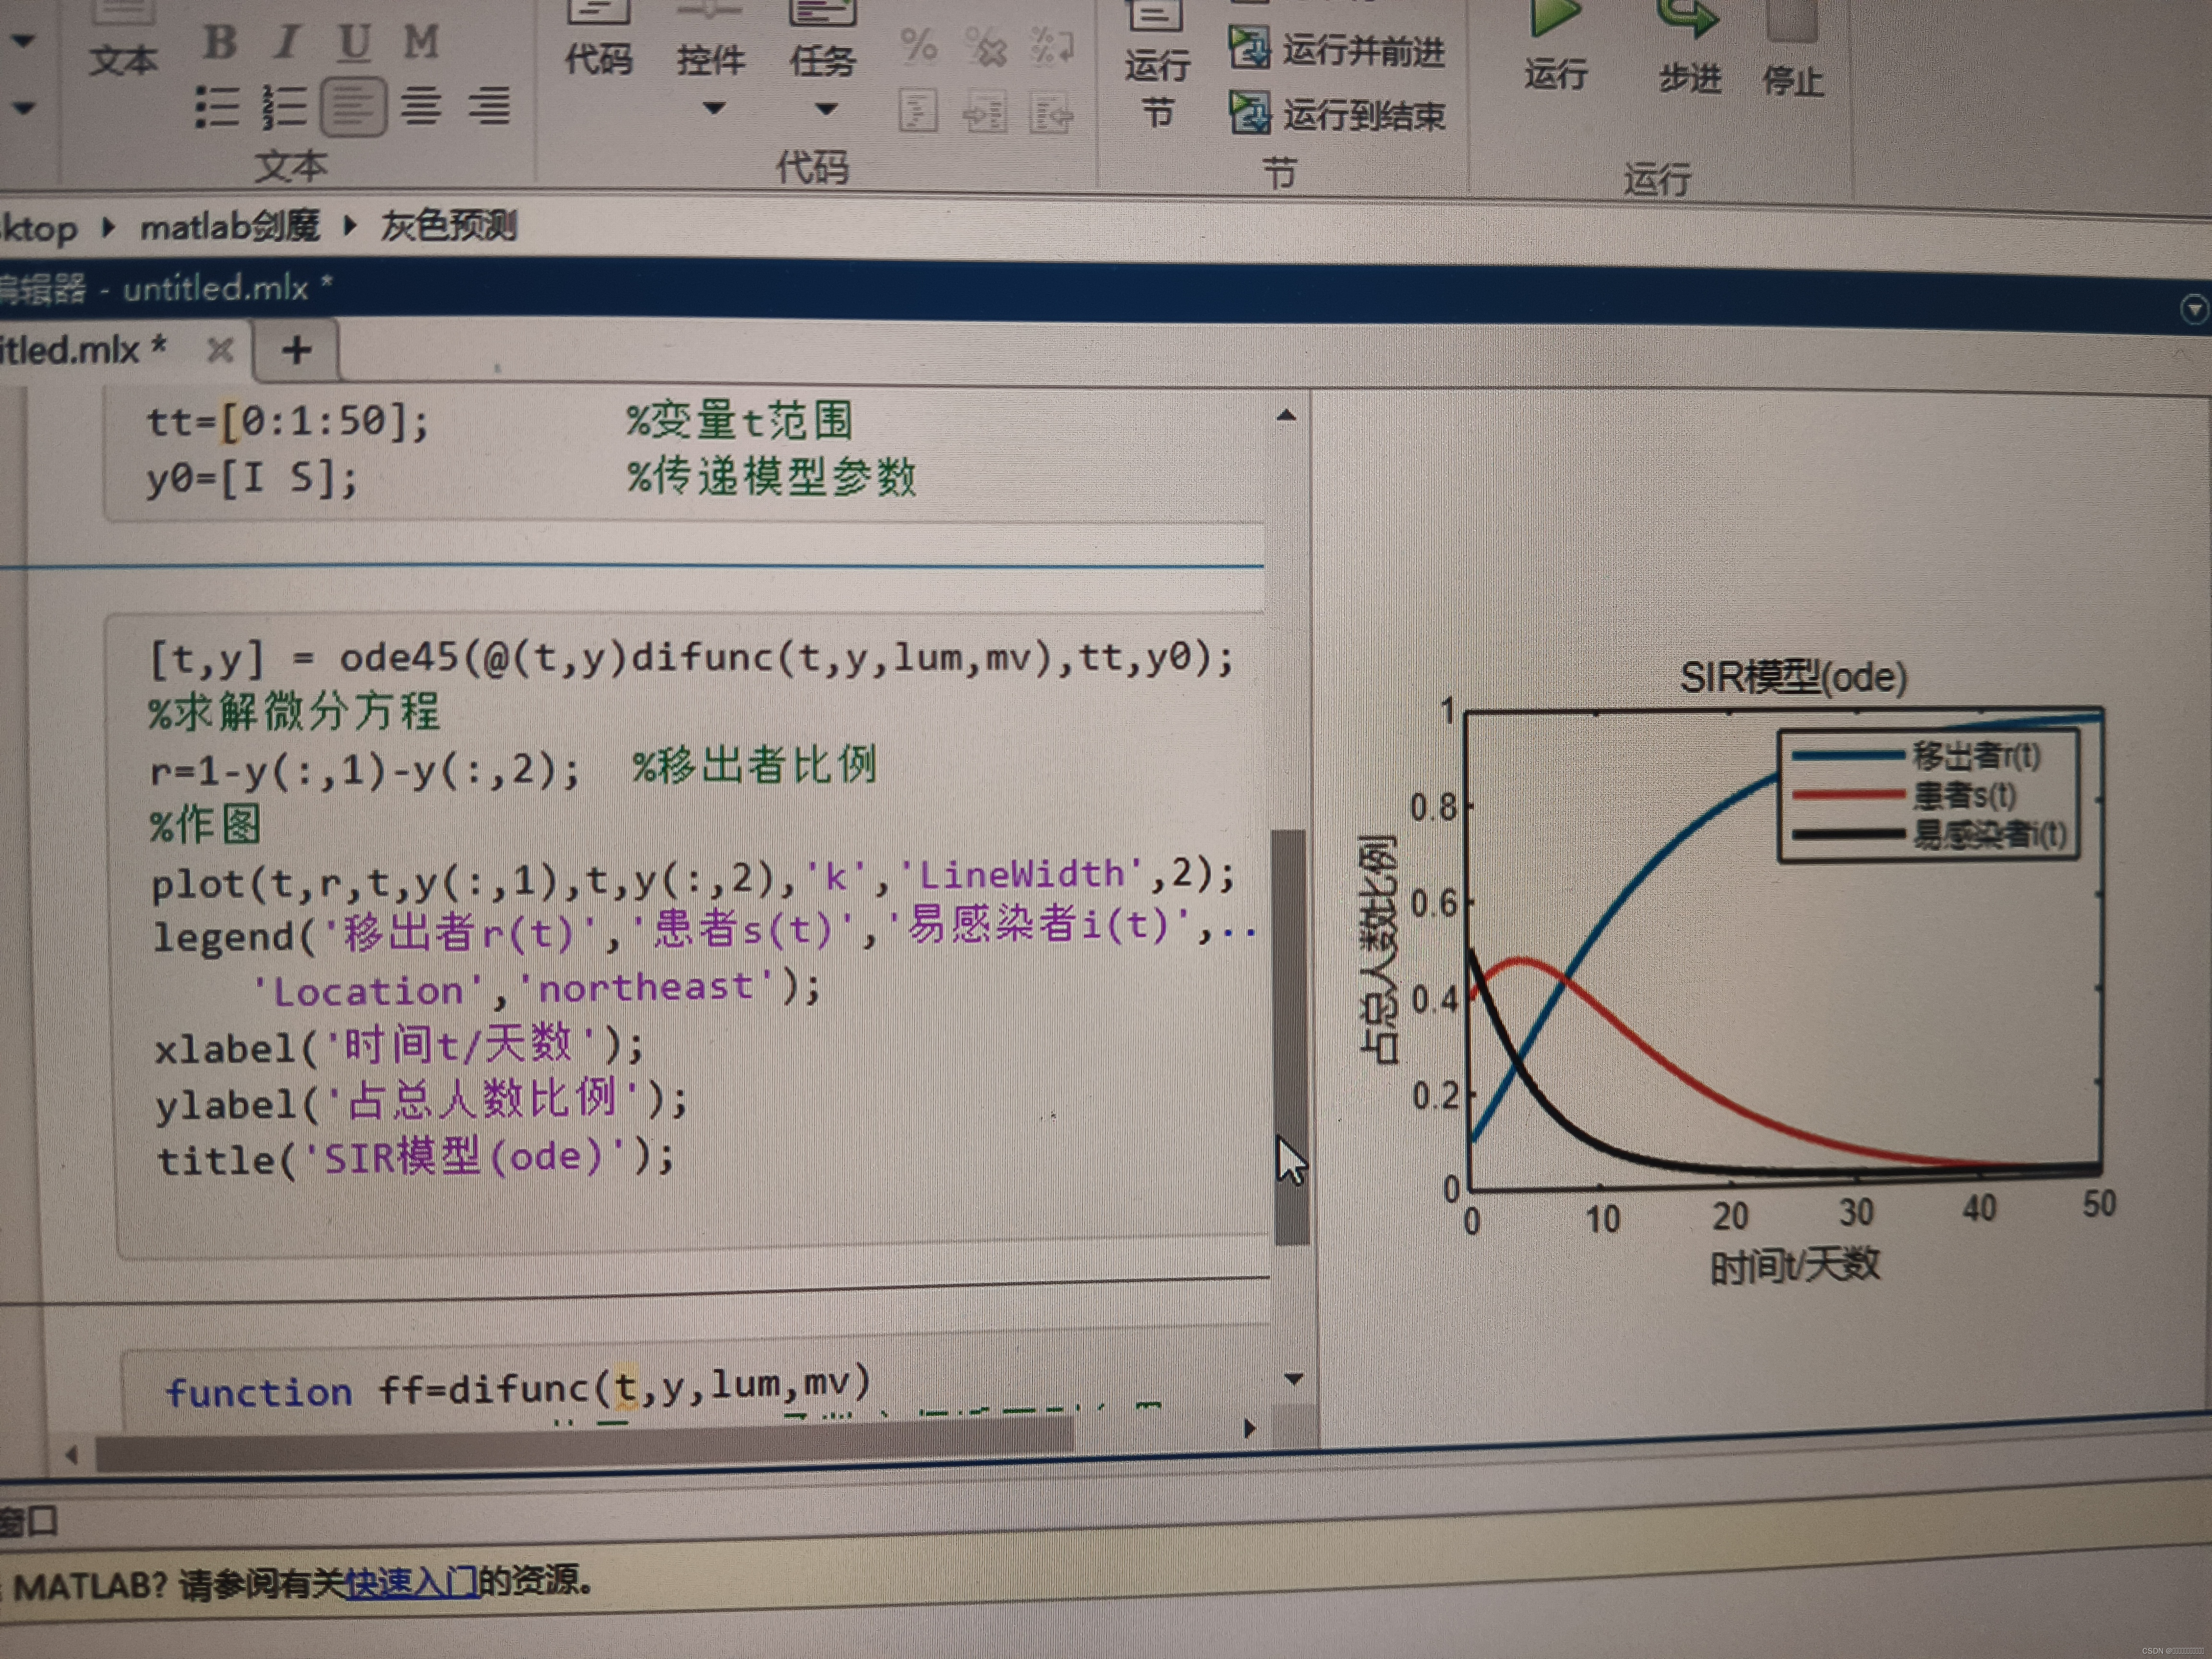Center align the text

tap(421, 105)
